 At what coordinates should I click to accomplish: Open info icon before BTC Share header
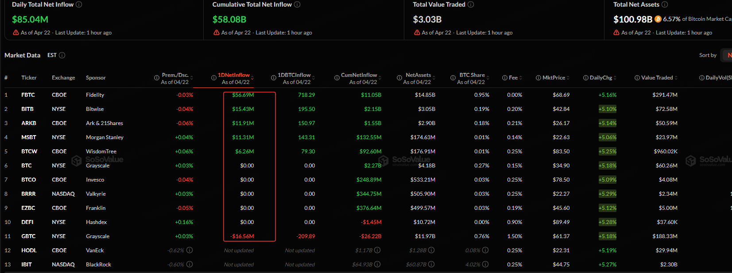[x=453, y=78]
